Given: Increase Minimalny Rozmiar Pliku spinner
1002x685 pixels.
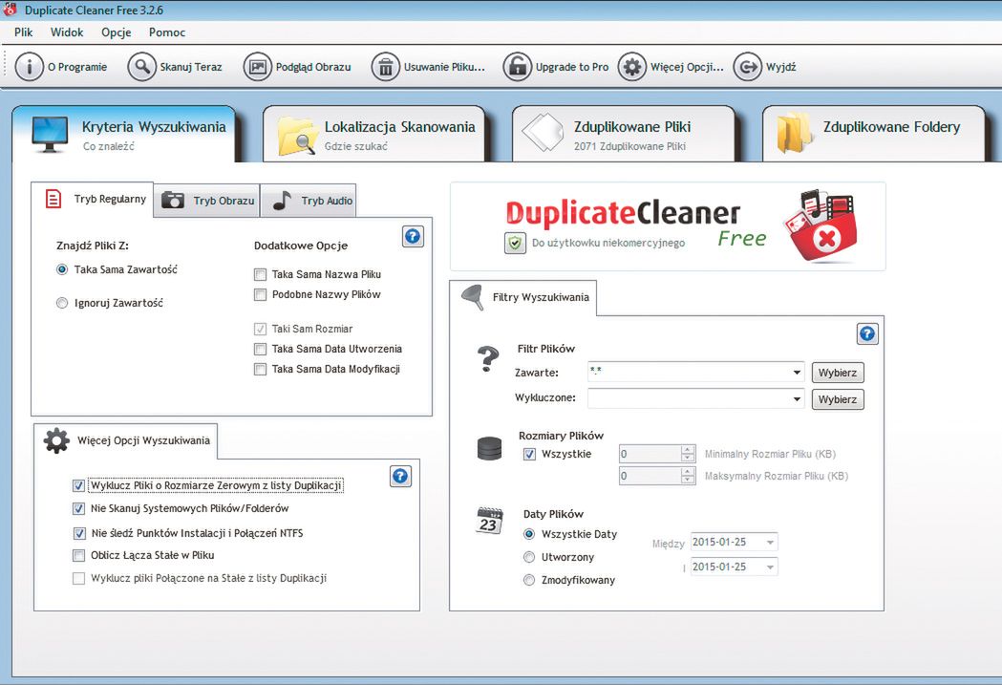Looking at the screenshot, I should point(688,450).
